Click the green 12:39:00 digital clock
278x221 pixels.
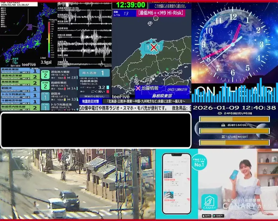[x=131, y=5]
